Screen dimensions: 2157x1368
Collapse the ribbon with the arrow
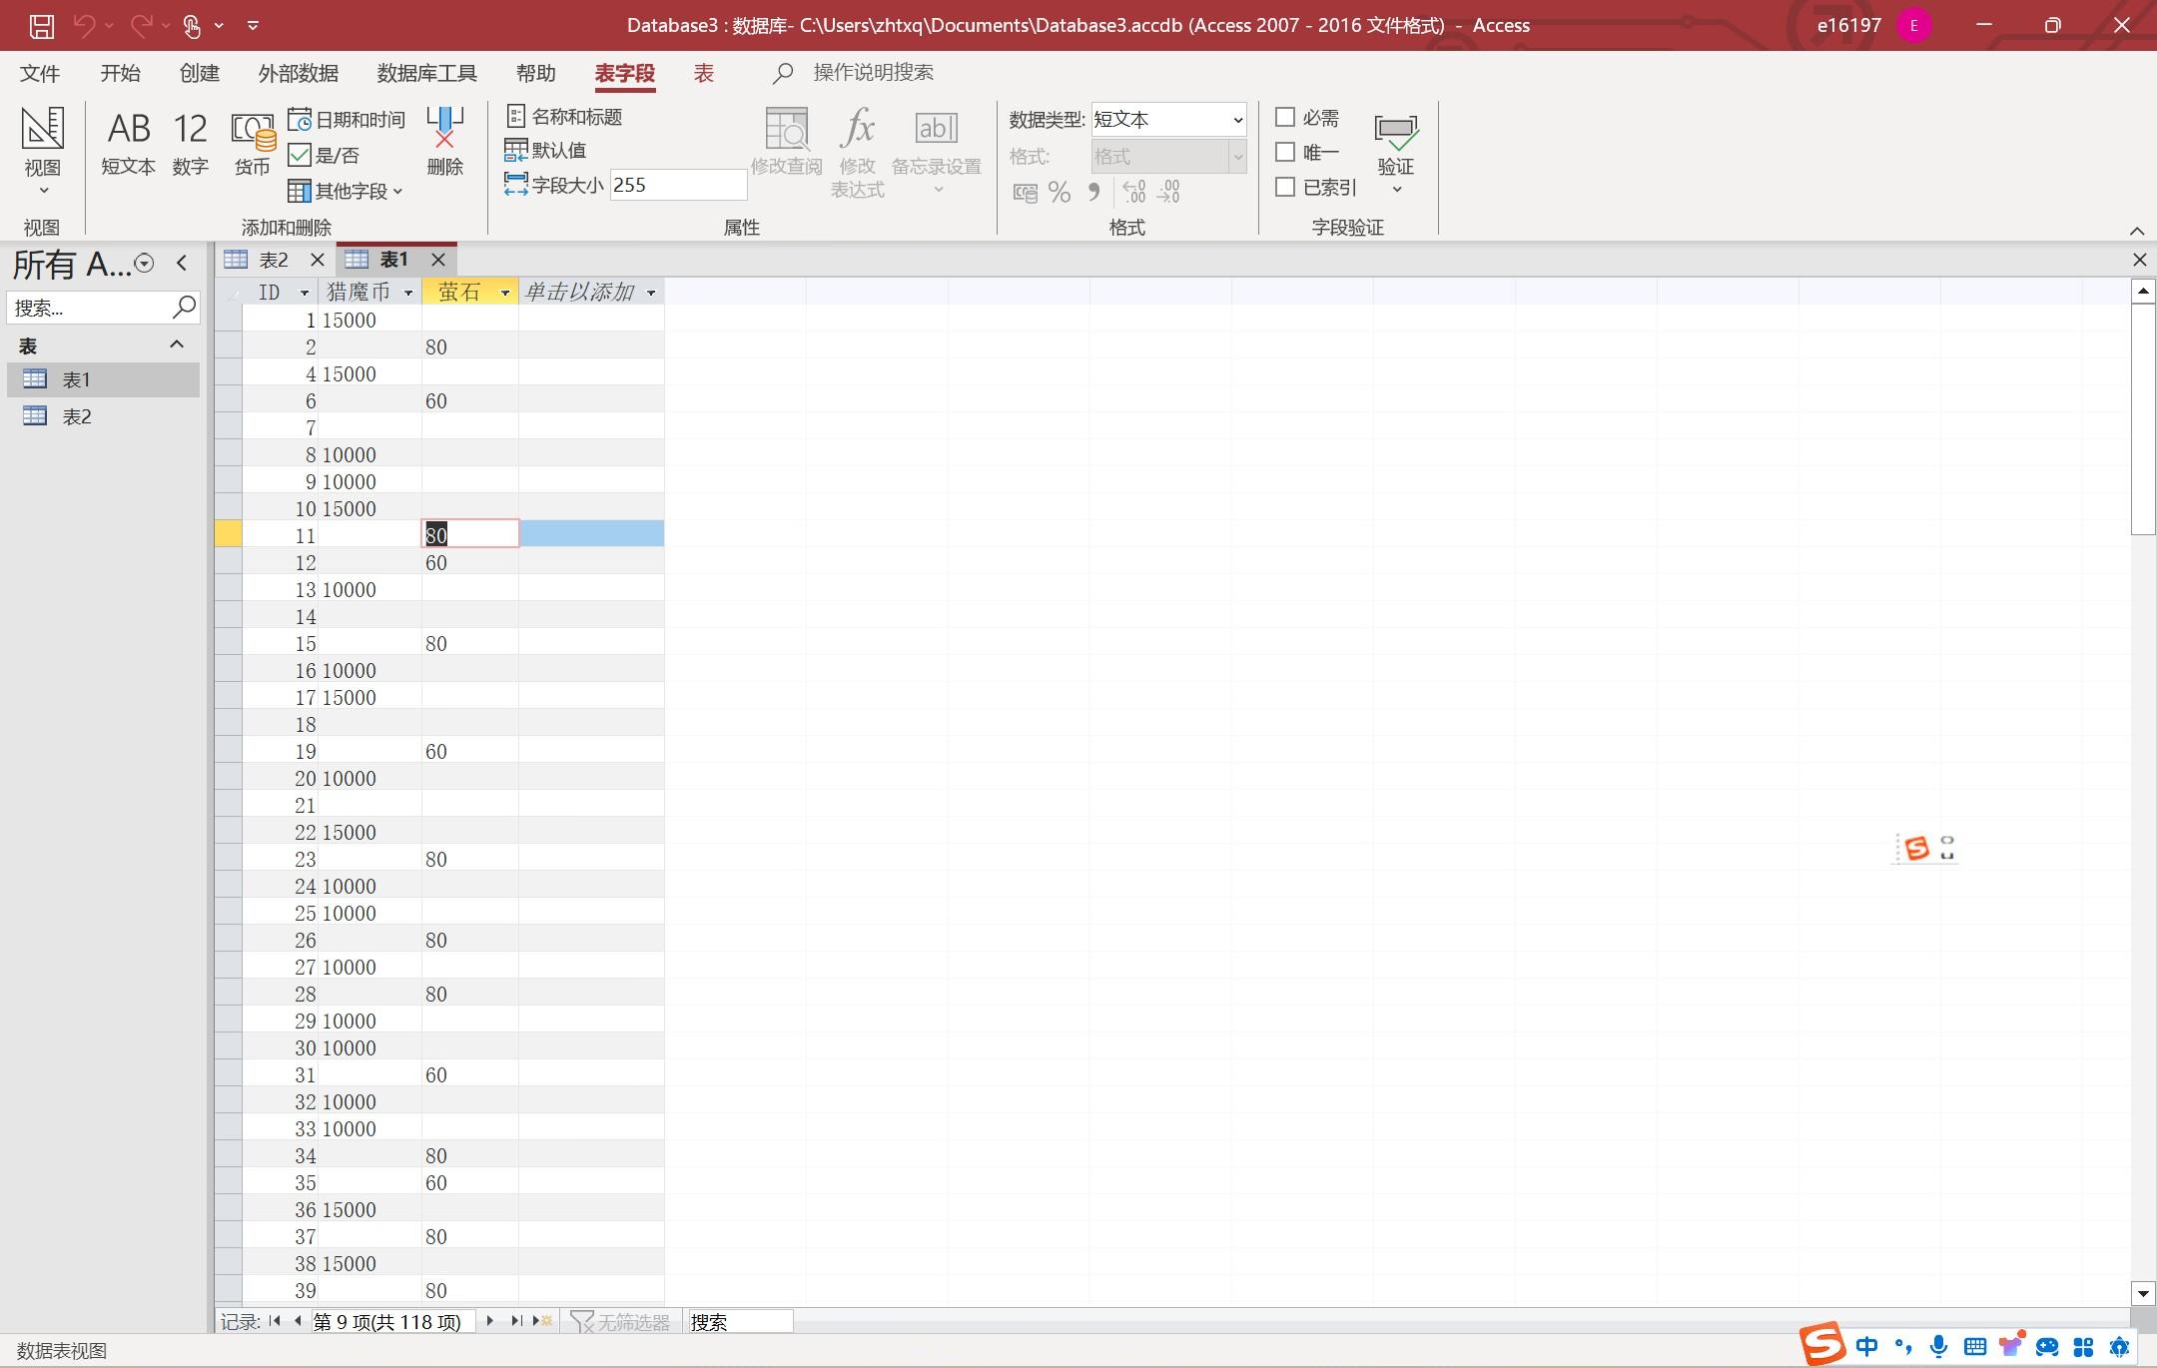pyautogui.click(x=2137, y=230)
